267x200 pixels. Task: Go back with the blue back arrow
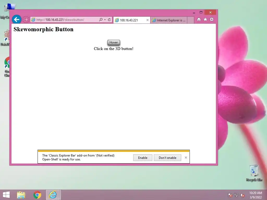pyautogui.click(x=16, y=20)
